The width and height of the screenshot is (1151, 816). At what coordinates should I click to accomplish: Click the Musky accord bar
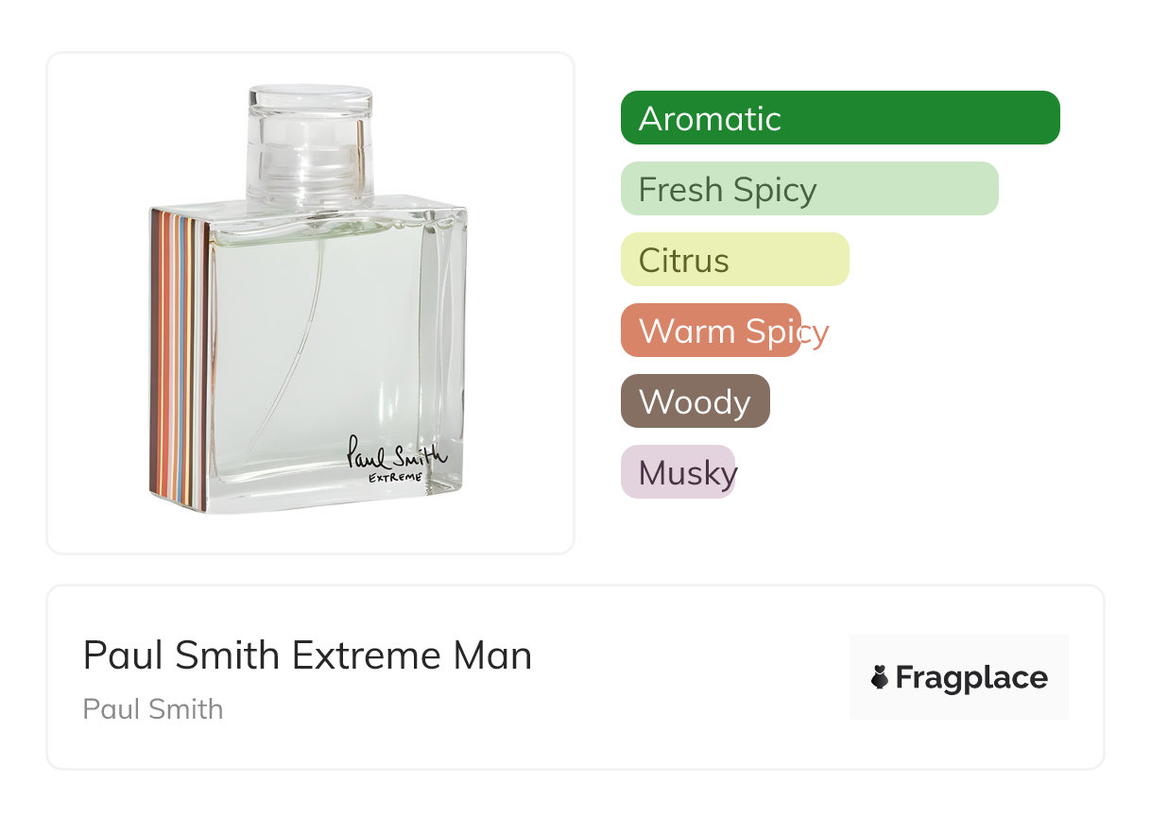[678, 472]
